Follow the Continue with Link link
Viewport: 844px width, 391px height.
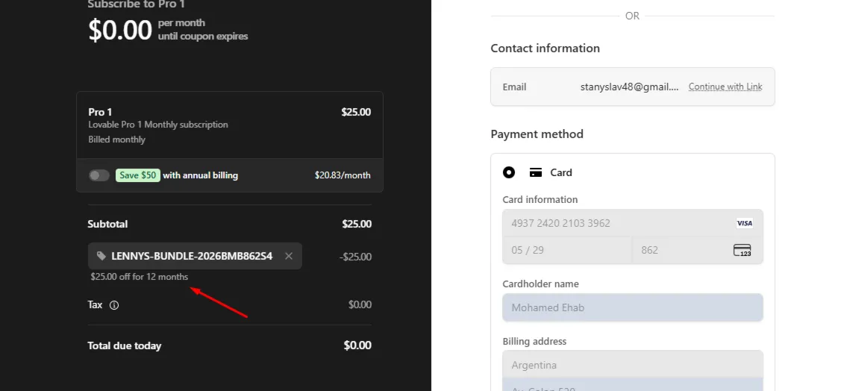click(725, 87)
